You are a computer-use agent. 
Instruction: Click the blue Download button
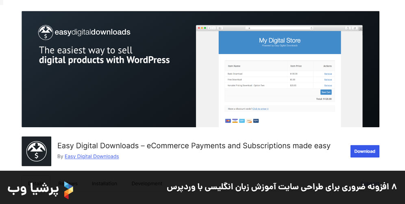pyautogui.click(x=365, y=151)
